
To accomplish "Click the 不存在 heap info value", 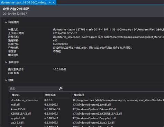I will 57,51.
